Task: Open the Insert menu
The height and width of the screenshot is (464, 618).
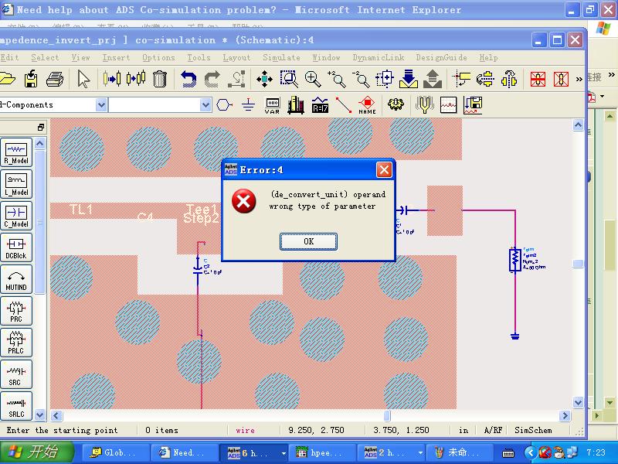Action: (x=116, y=57)
